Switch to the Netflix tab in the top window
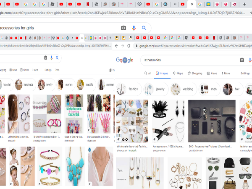Image resolution: width=252 pixels, height=189 pixels. pos(88,4)
